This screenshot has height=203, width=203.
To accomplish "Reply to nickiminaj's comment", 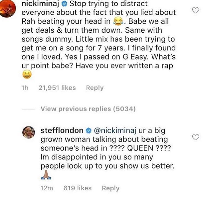I will pos(95,88).
